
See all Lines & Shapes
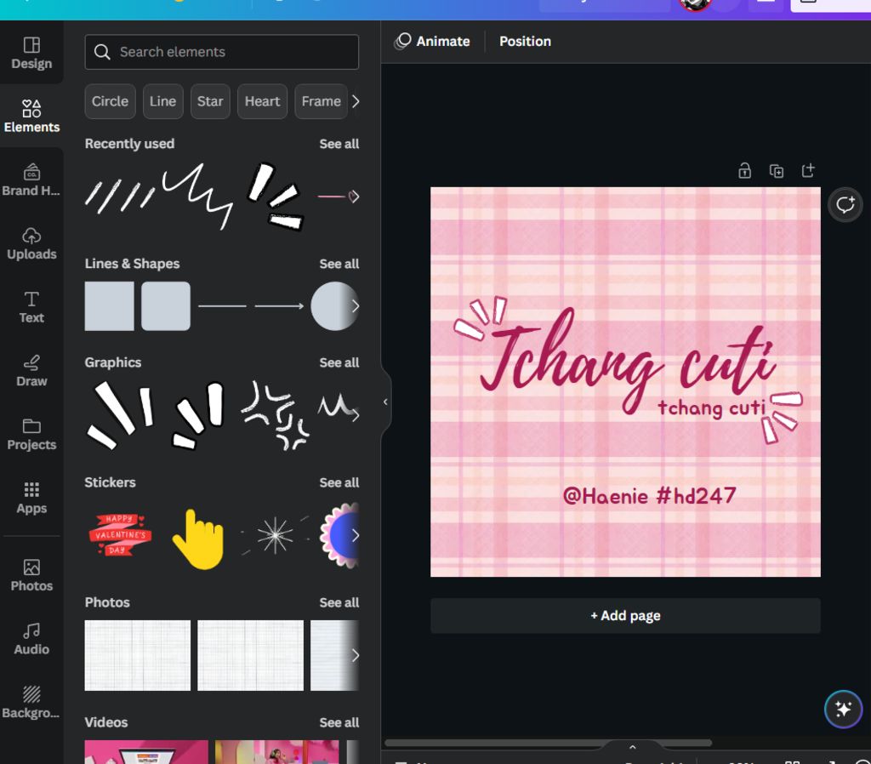(x=339, y=264)
